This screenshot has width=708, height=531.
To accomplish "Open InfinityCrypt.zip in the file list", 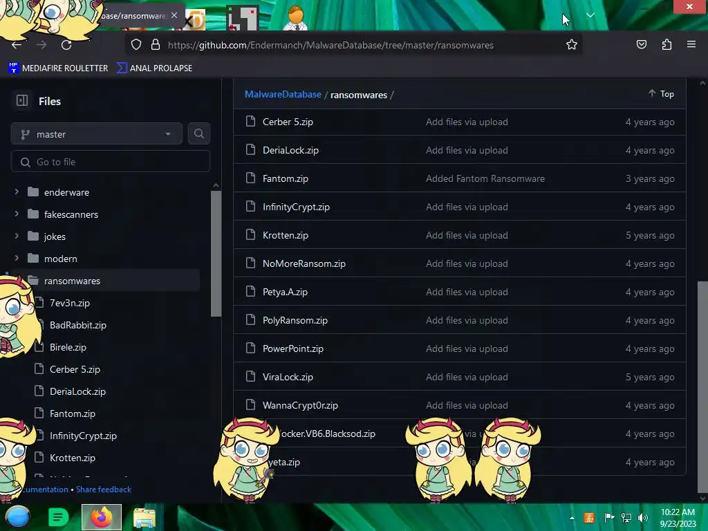I will 296,207.
